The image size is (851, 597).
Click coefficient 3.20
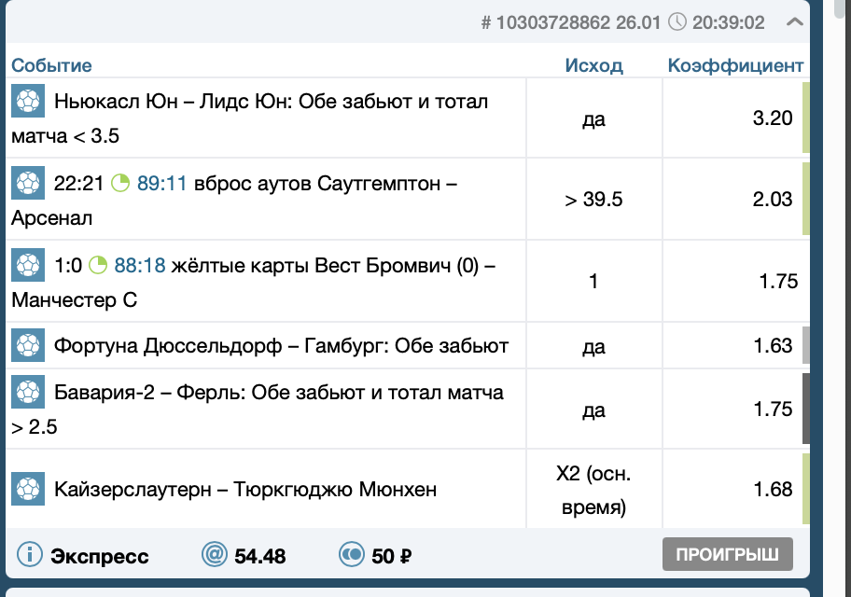point(773,118)
